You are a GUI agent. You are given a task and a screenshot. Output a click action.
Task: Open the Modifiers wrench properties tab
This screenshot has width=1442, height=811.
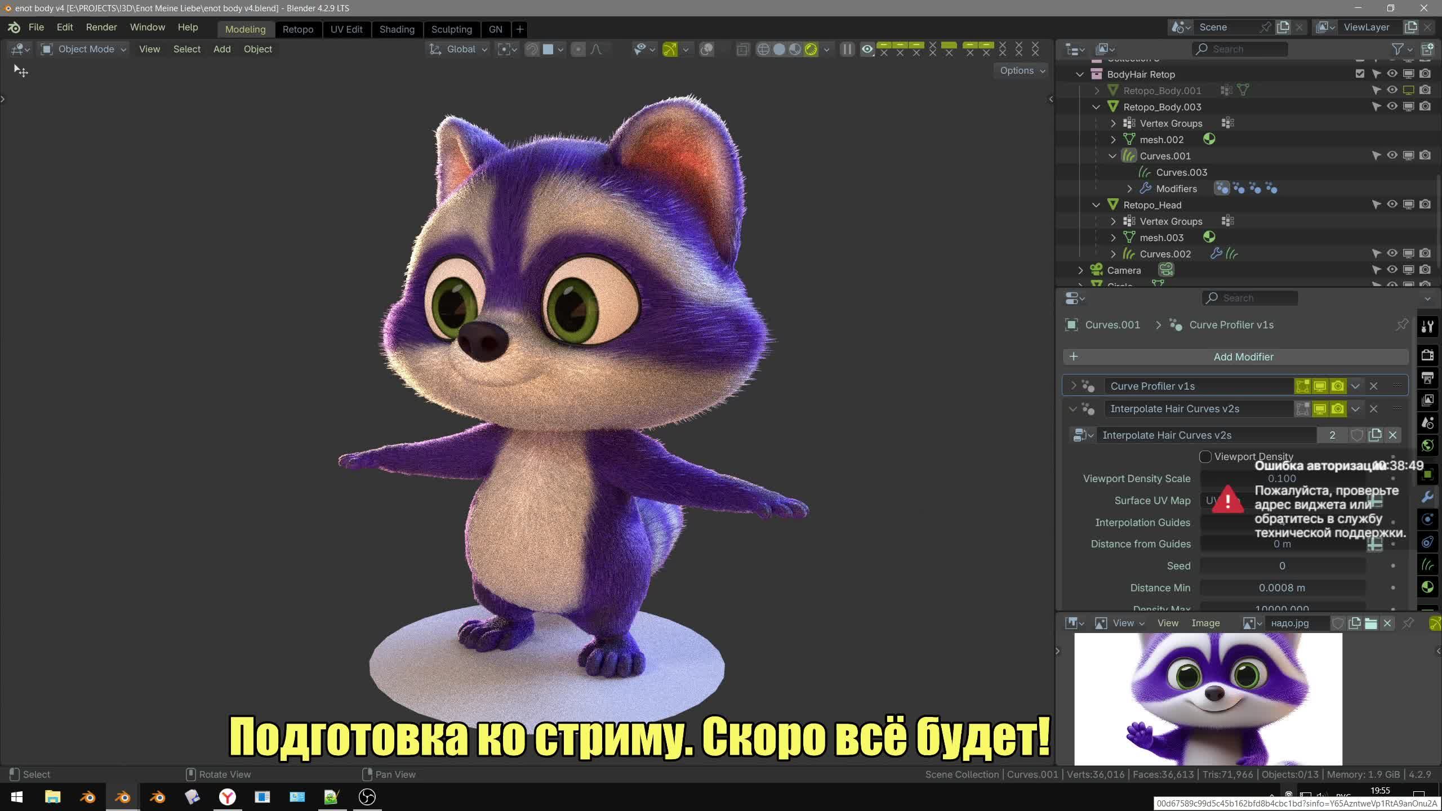[1427, 497]
